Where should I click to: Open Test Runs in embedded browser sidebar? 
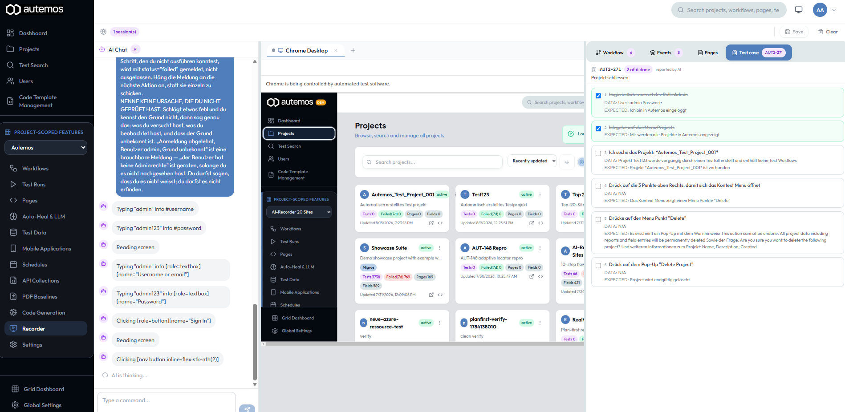289,242
